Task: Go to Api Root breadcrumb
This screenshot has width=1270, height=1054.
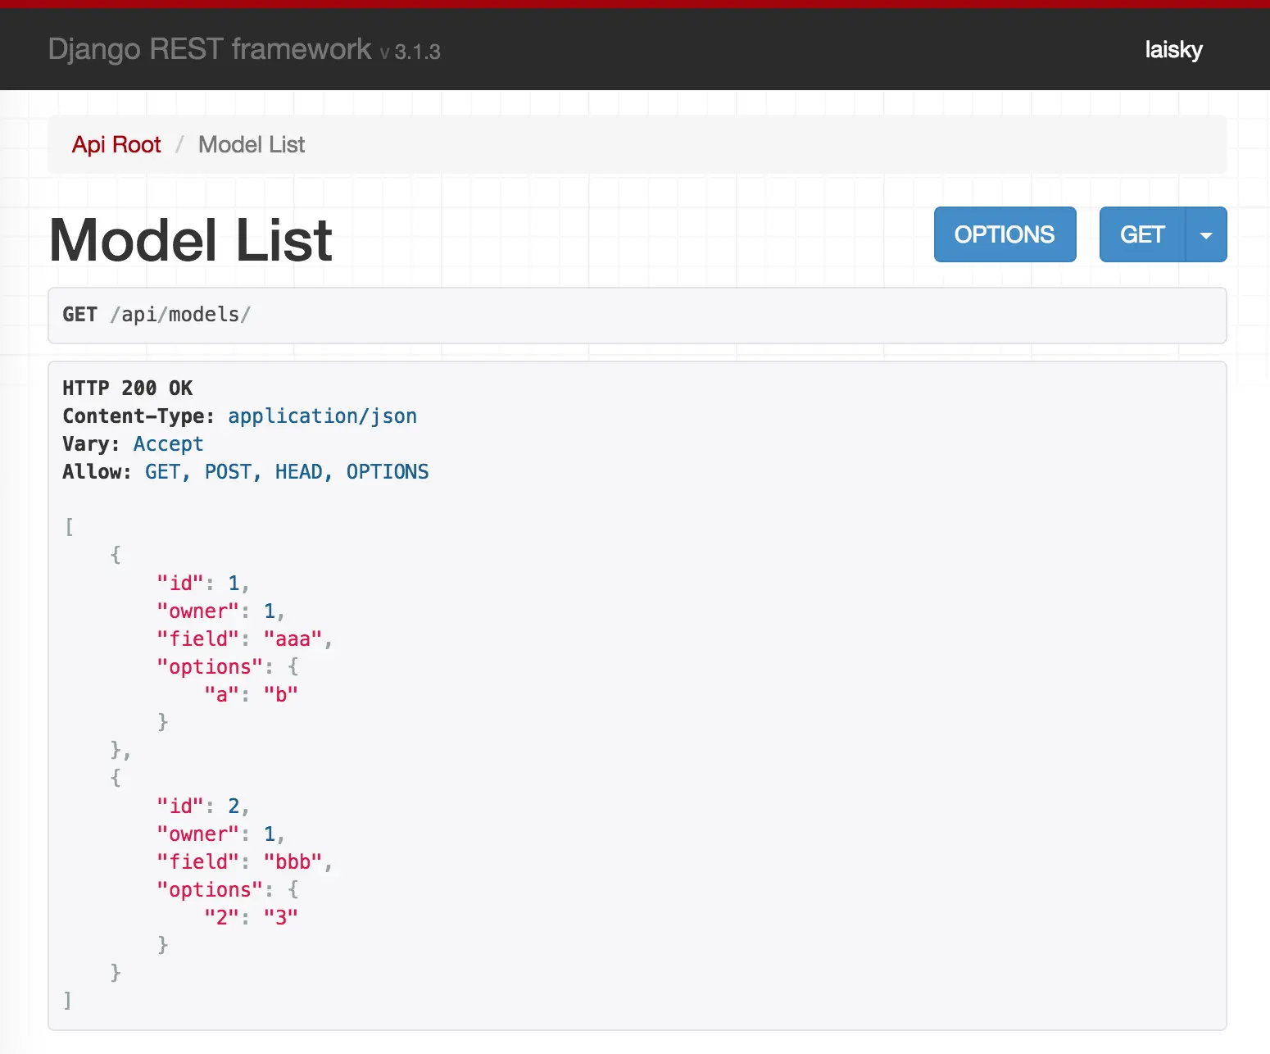Action: [x=116, y=145]
